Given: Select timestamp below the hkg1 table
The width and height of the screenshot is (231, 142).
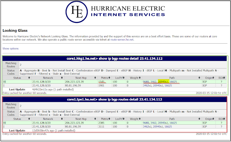Looking at the screenshot, I should (212, 93).
